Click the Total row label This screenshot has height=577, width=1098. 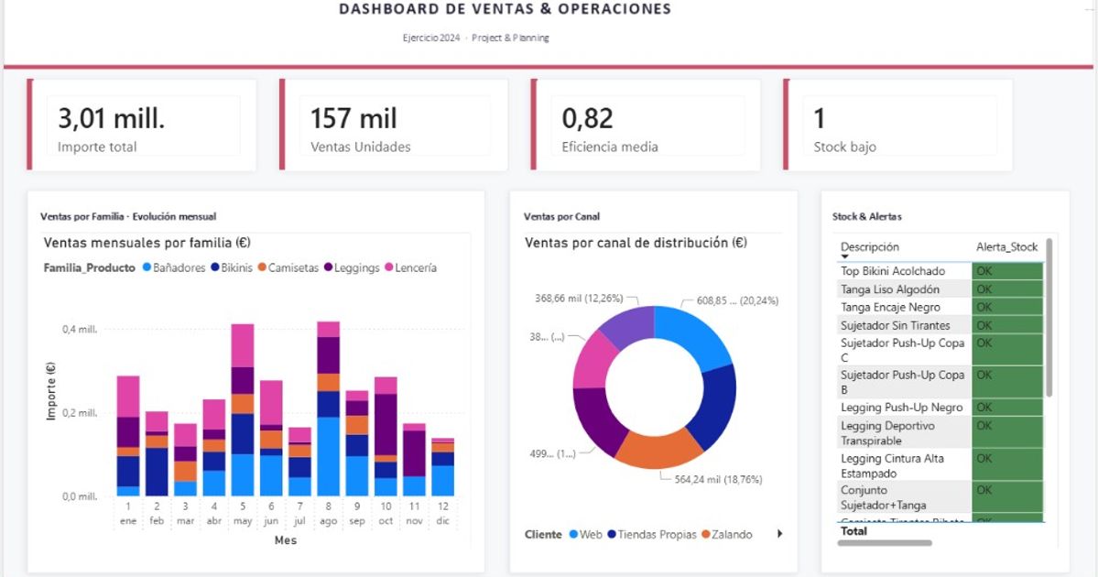click(x=853, y=531)
